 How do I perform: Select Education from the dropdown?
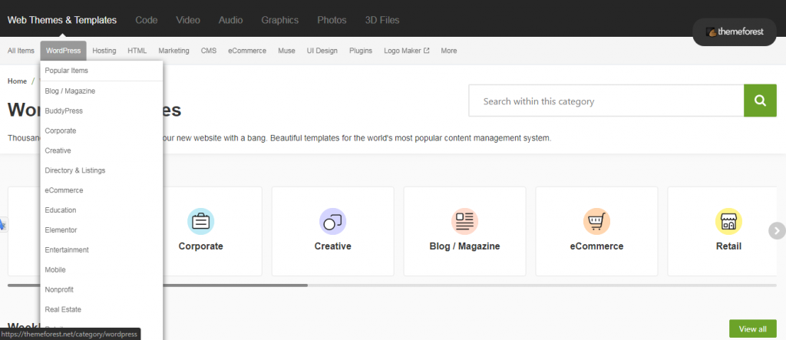click(102, 210)
